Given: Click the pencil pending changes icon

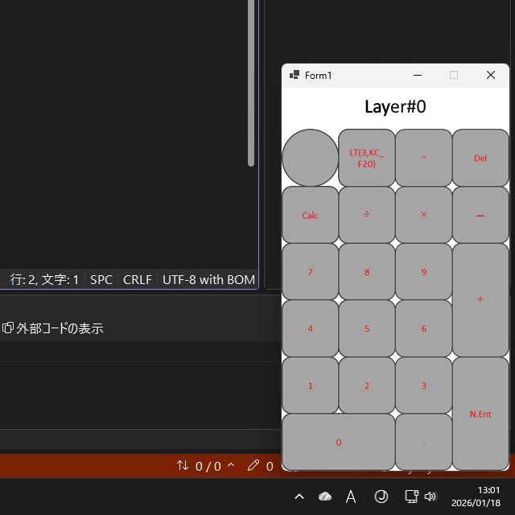Looking at the screenshot, I should [x=254, y=466].
